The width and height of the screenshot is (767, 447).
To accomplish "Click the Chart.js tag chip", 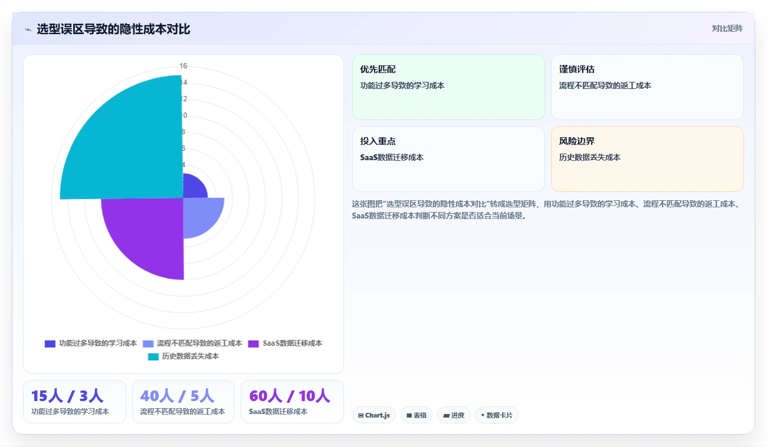I will tap(374, 415).
